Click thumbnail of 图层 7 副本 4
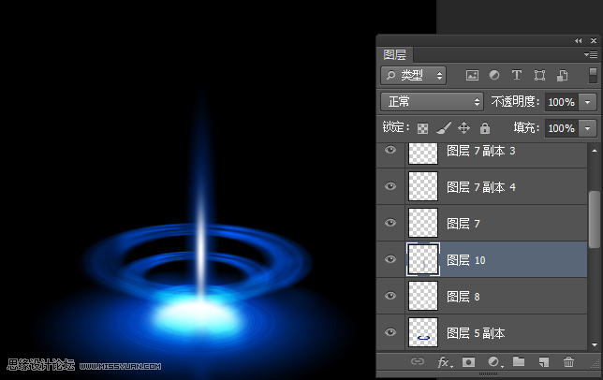This screenshot has width=603, height=380. pyautogui.click(x=423, y=186)
